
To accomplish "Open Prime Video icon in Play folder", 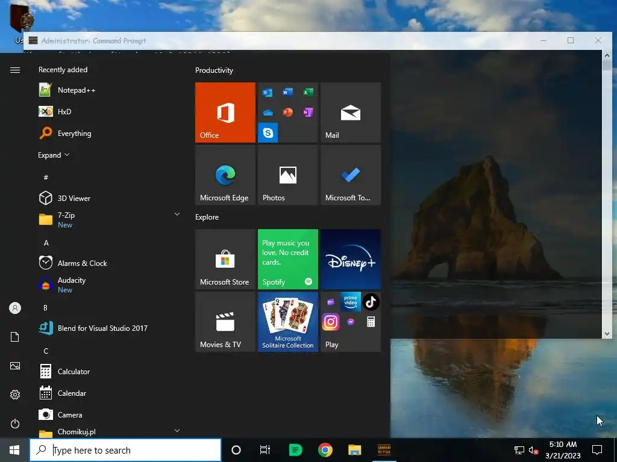I will coord(350,301).
